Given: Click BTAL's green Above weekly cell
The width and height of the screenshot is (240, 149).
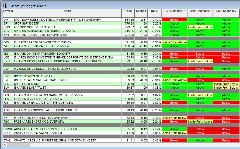Looking at the screenshot, I should [x=200, y=140].
